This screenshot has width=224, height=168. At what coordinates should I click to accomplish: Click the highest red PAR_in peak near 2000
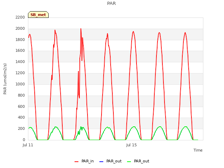pos(81,29)
